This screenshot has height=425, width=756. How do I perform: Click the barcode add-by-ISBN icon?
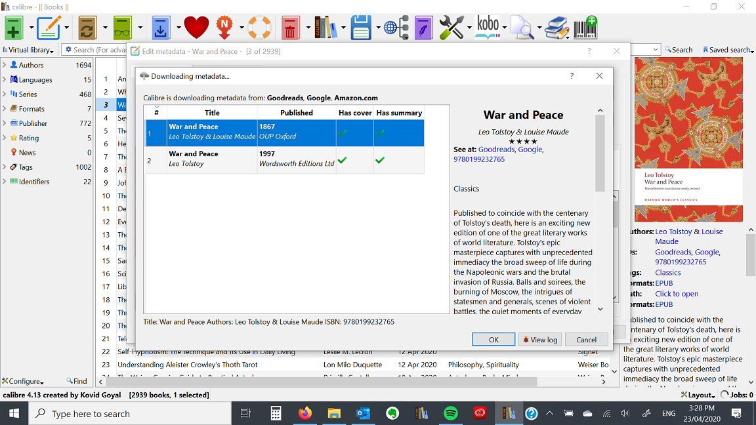[585, 28]
